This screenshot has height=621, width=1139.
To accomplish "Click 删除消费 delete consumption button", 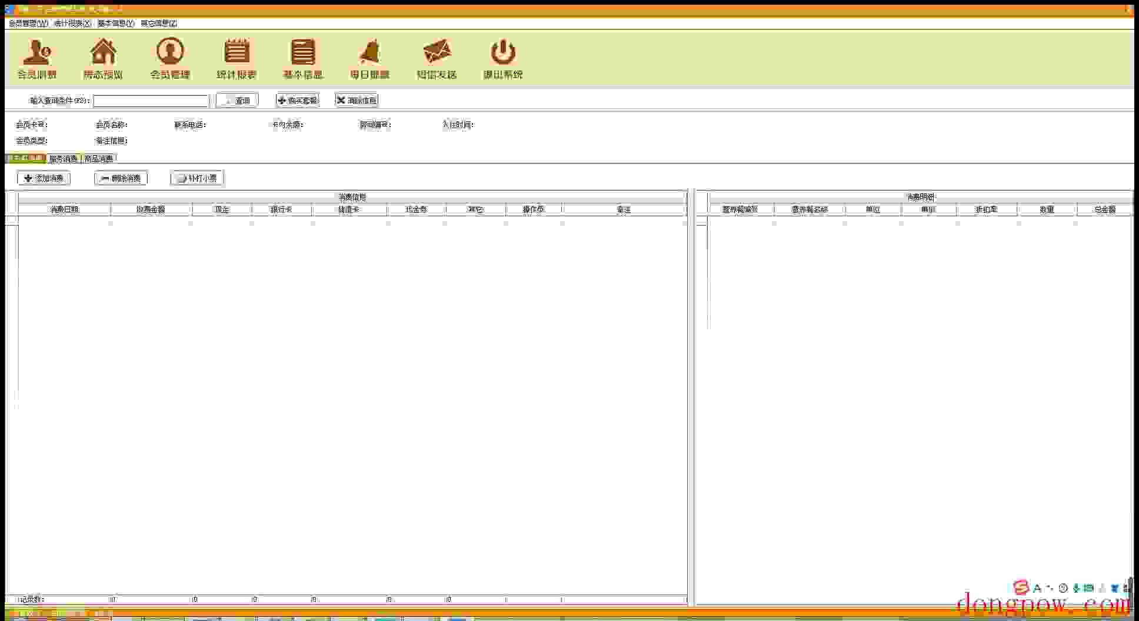I will (x=121, y=178).
